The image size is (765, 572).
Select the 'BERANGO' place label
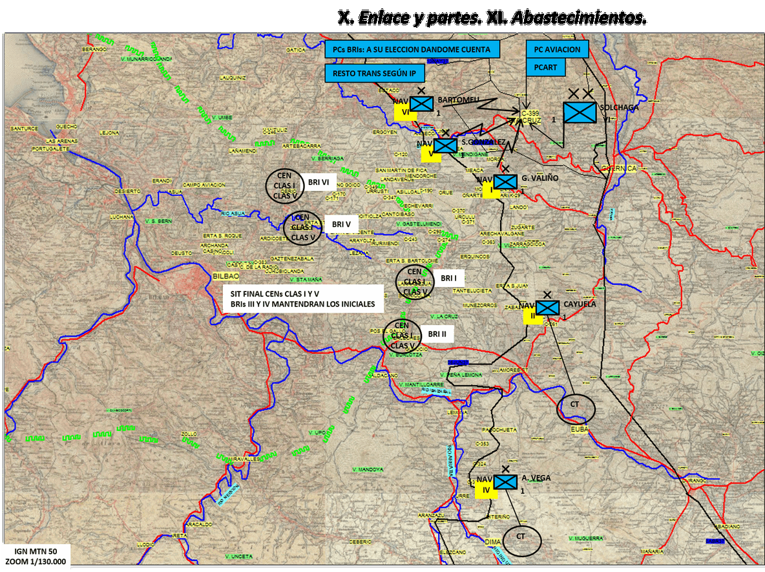94,49
